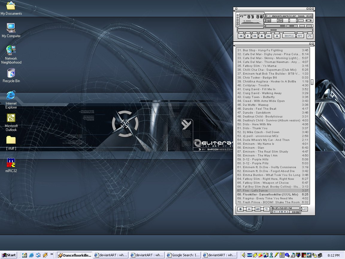Open the Windows Start menu

pos(9,255)
